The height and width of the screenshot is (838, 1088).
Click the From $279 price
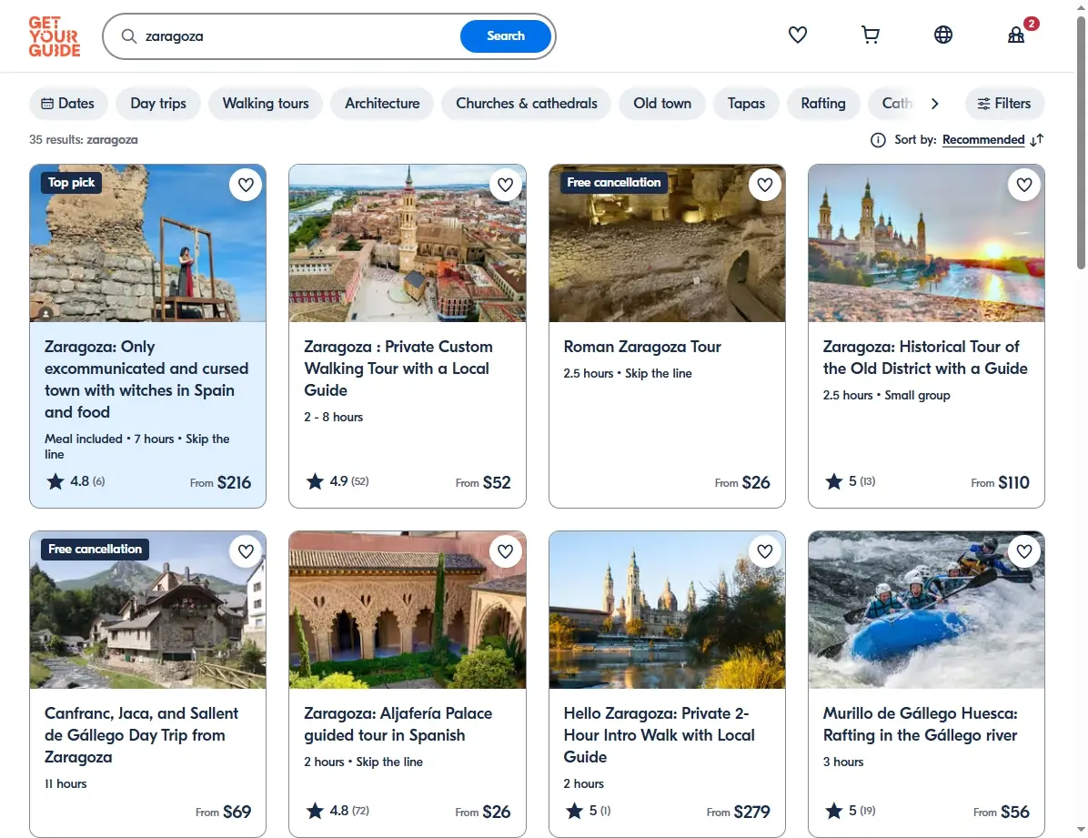point(739,812)
